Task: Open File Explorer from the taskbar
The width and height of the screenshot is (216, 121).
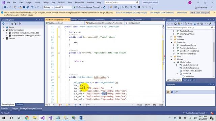Action: pyautogui.click(x=35, y=118)
